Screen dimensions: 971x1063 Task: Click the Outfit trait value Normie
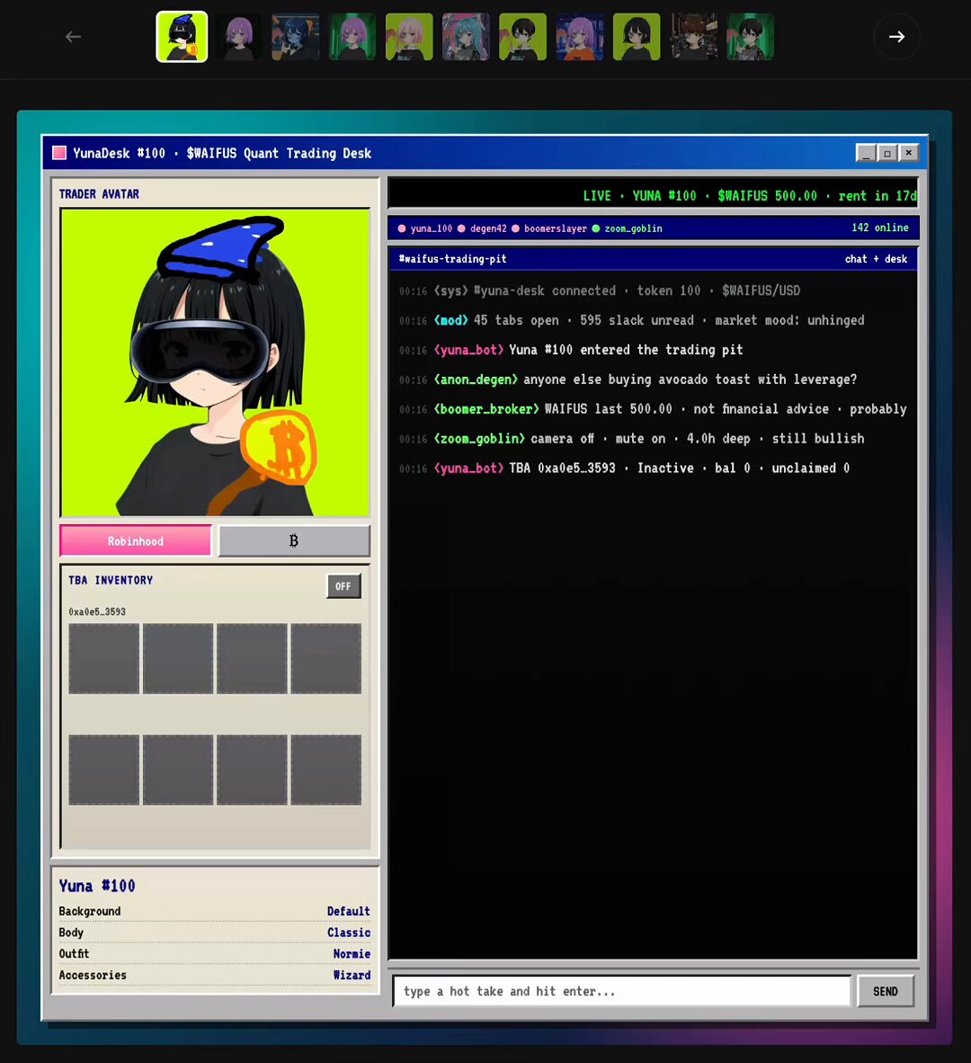352,954
